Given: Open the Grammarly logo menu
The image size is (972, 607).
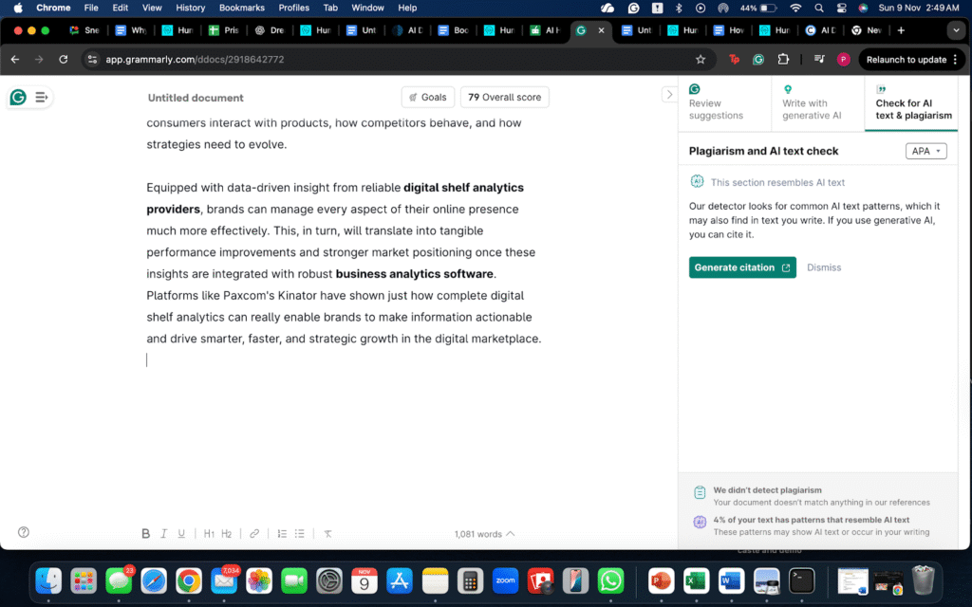Looking at the screenshot, I should [x=18, y=97].
